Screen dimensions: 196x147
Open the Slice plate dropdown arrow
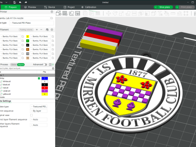click(156, 7)
